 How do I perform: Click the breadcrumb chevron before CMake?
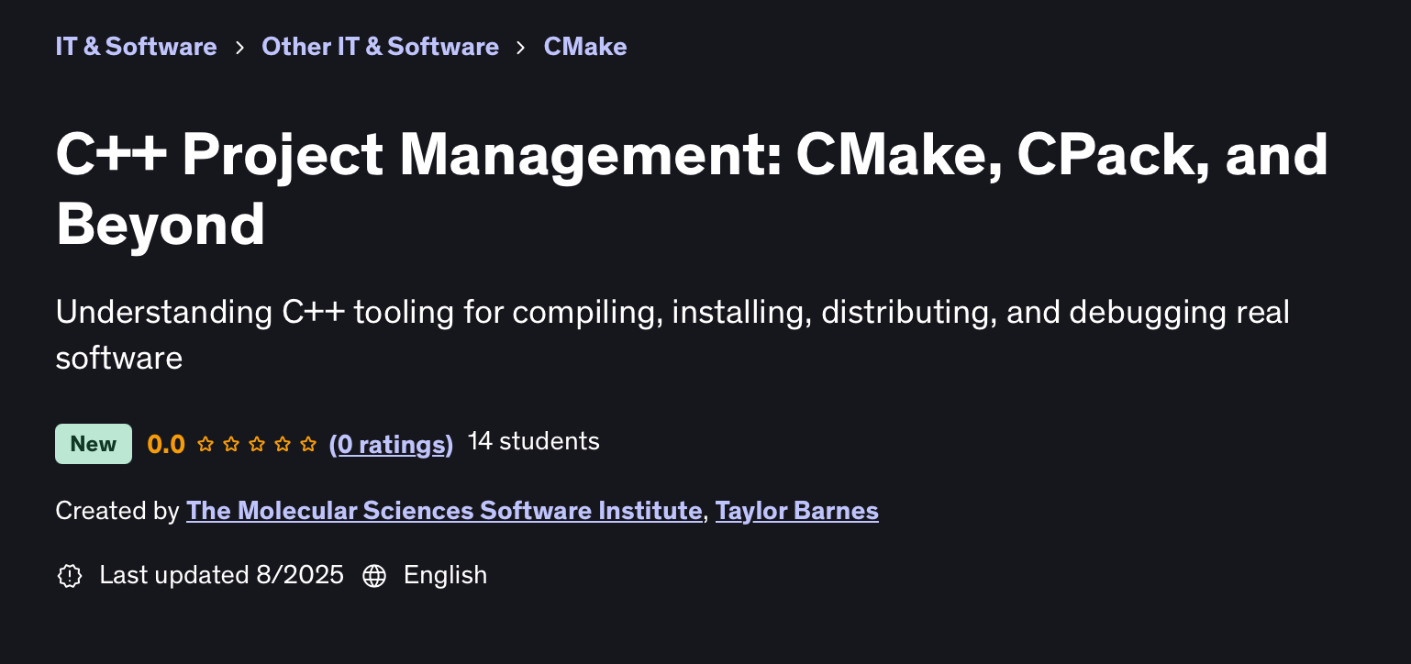(521, 47)
